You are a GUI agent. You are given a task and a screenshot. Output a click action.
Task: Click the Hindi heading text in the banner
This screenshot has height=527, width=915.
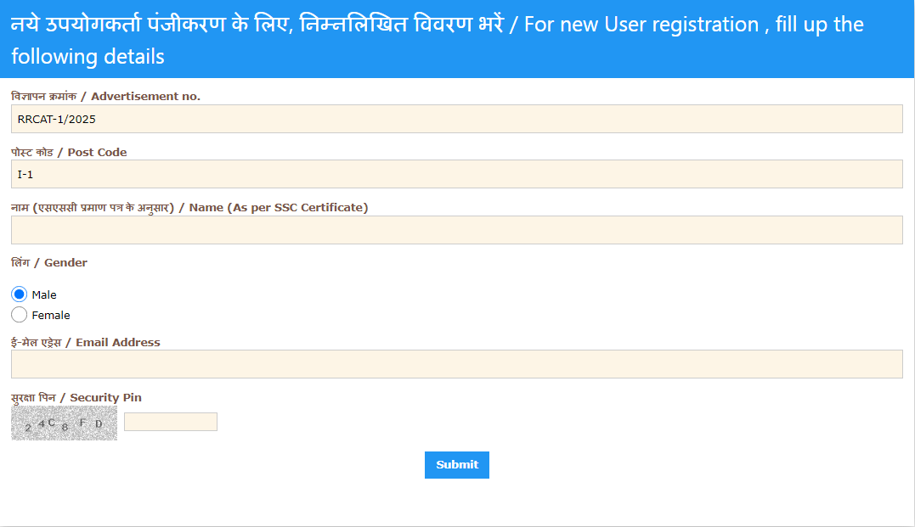[255, 25]
